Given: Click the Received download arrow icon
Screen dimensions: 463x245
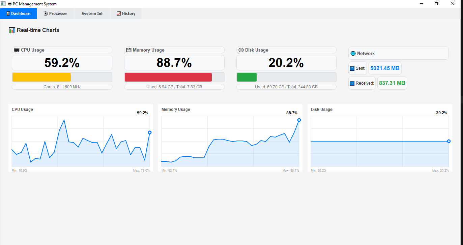Looking at the screenshot, I should coord(352,83).
